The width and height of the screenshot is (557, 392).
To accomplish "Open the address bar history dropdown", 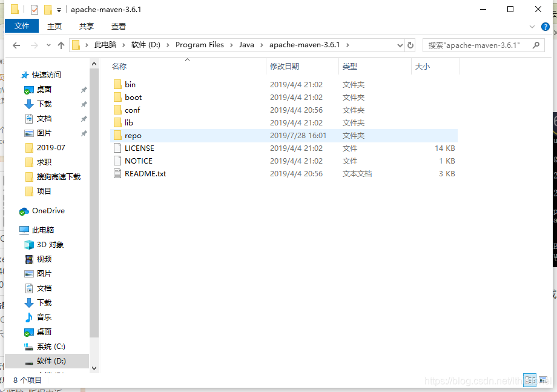I will click(400, 45).
